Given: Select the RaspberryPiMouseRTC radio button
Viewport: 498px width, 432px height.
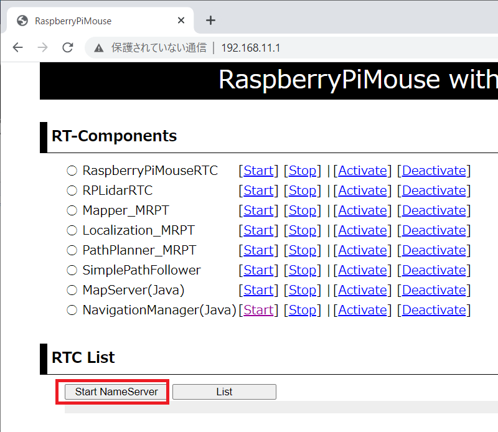Looking at the screenshot, I should [72, 171].
